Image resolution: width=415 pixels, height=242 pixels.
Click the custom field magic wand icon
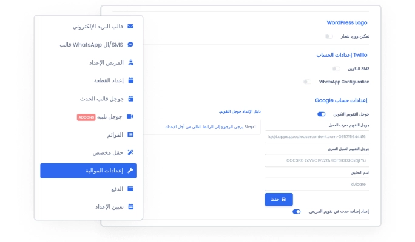(x=130, y=152)
